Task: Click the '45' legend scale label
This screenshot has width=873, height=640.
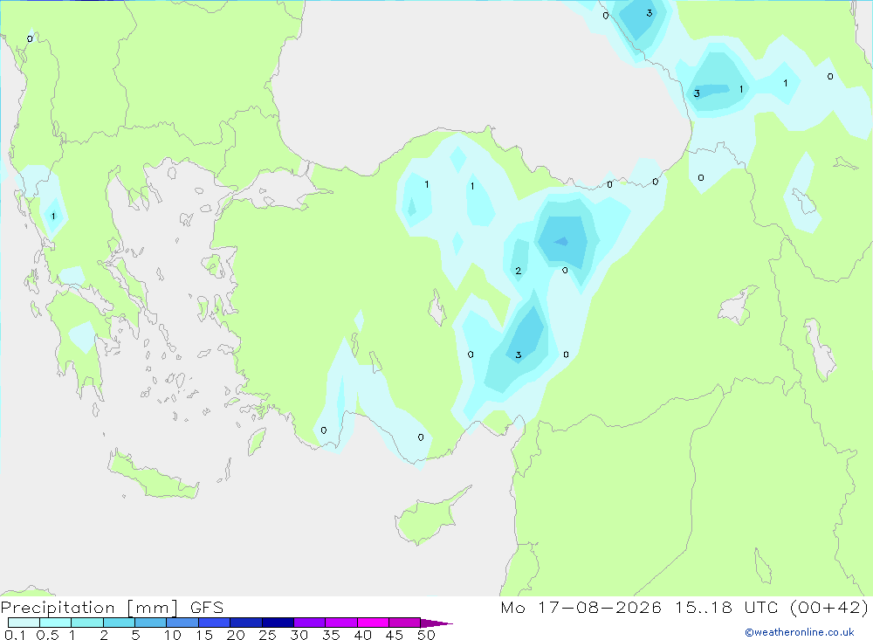Action: 395,635
